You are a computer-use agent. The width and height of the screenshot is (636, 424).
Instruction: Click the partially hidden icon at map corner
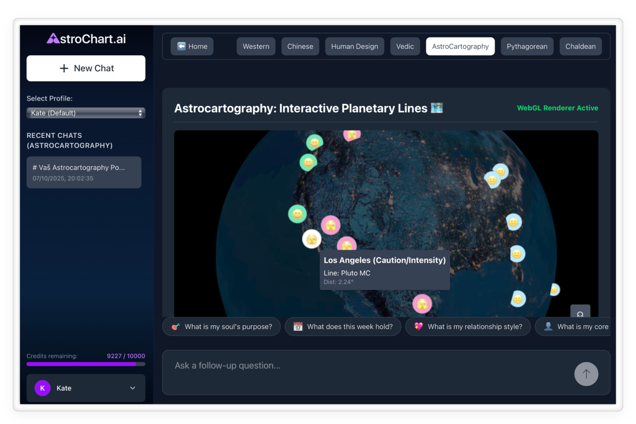point(580,311)
